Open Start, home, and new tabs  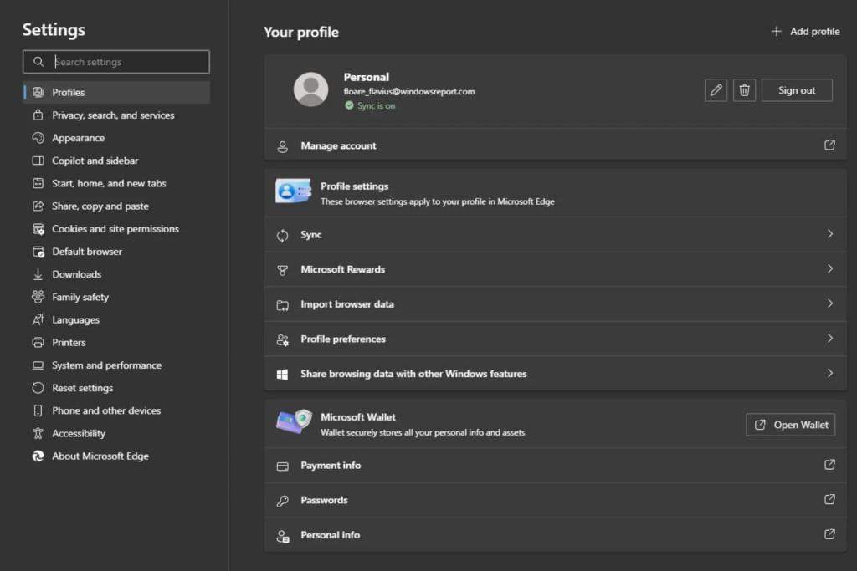(115, 183)
